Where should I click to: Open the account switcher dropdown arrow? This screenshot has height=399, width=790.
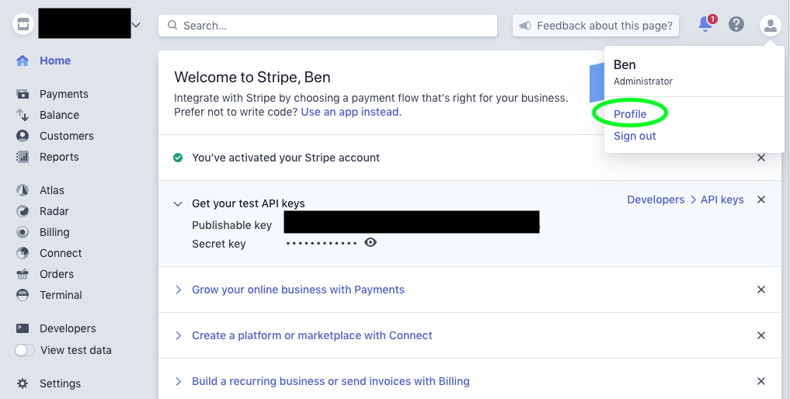click(137, 25)
